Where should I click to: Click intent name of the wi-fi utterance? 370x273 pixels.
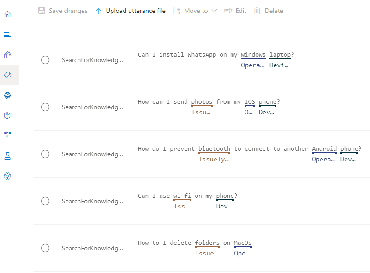(x=92, y=201)
